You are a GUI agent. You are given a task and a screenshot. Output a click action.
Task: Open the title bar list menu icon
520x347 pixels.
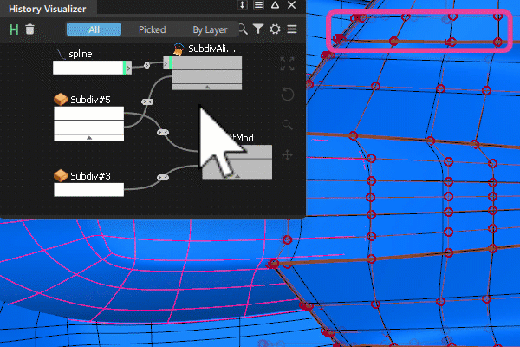pos(258,5)
